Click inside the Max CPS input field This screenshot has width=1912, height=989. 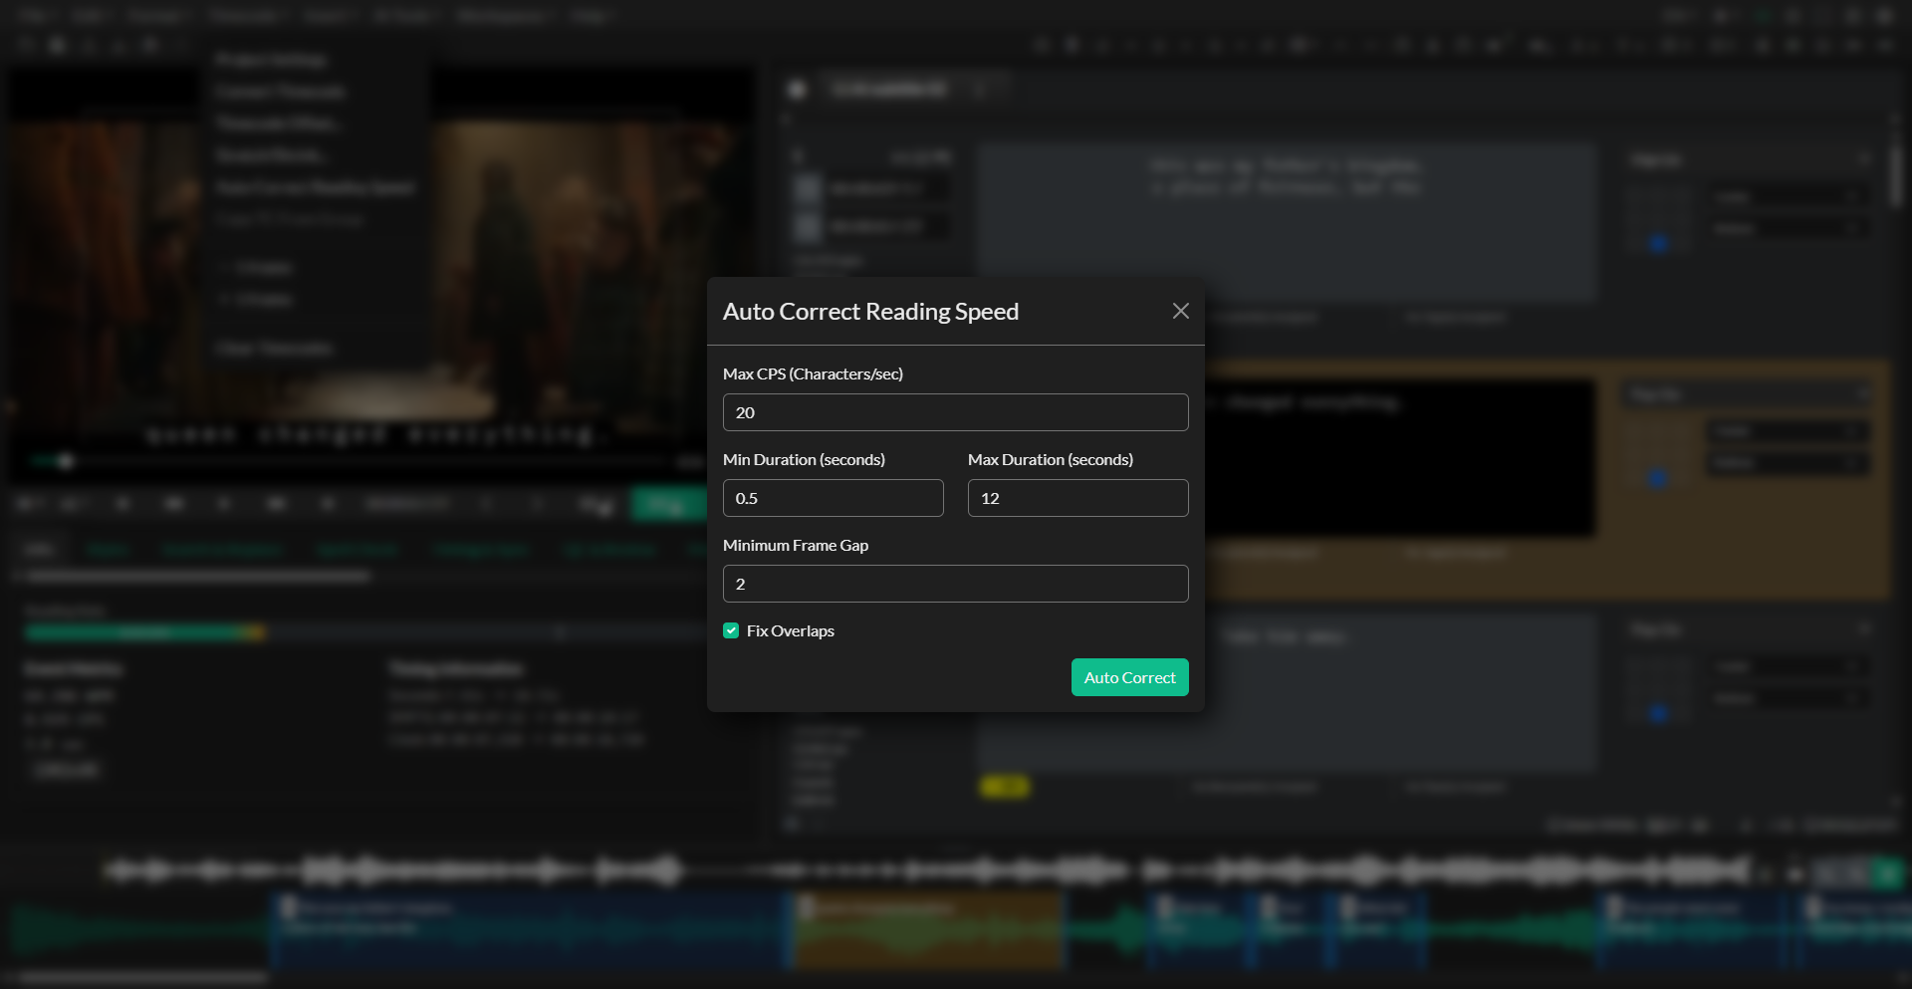coord(954,412)
